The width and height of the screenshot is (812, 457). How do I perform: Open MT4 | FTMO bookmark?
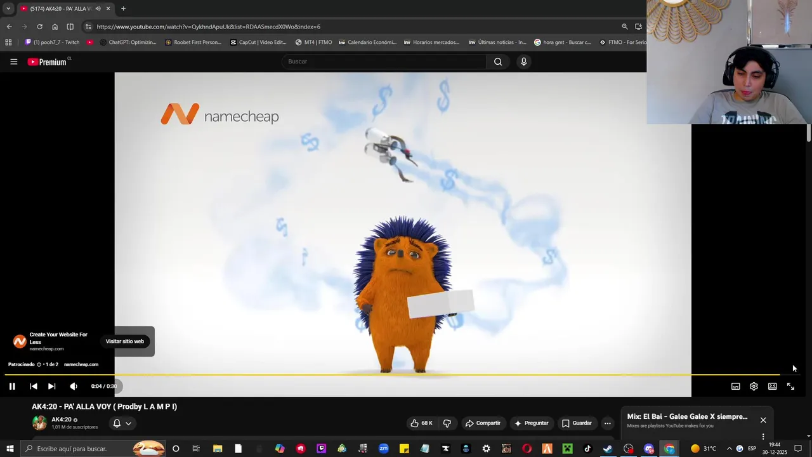pos(313,43)
